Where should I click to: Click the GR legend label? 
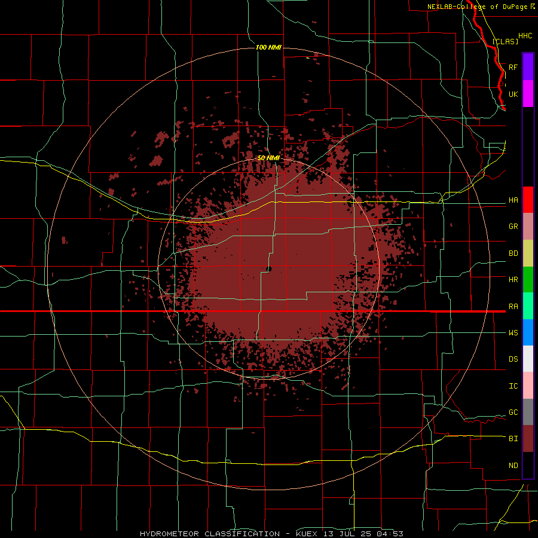click(x=513, y=226)
